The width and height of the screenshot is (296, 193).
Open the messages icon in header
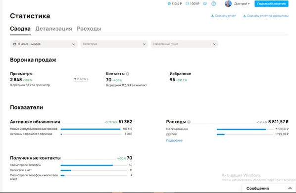(x=205, y=3)
